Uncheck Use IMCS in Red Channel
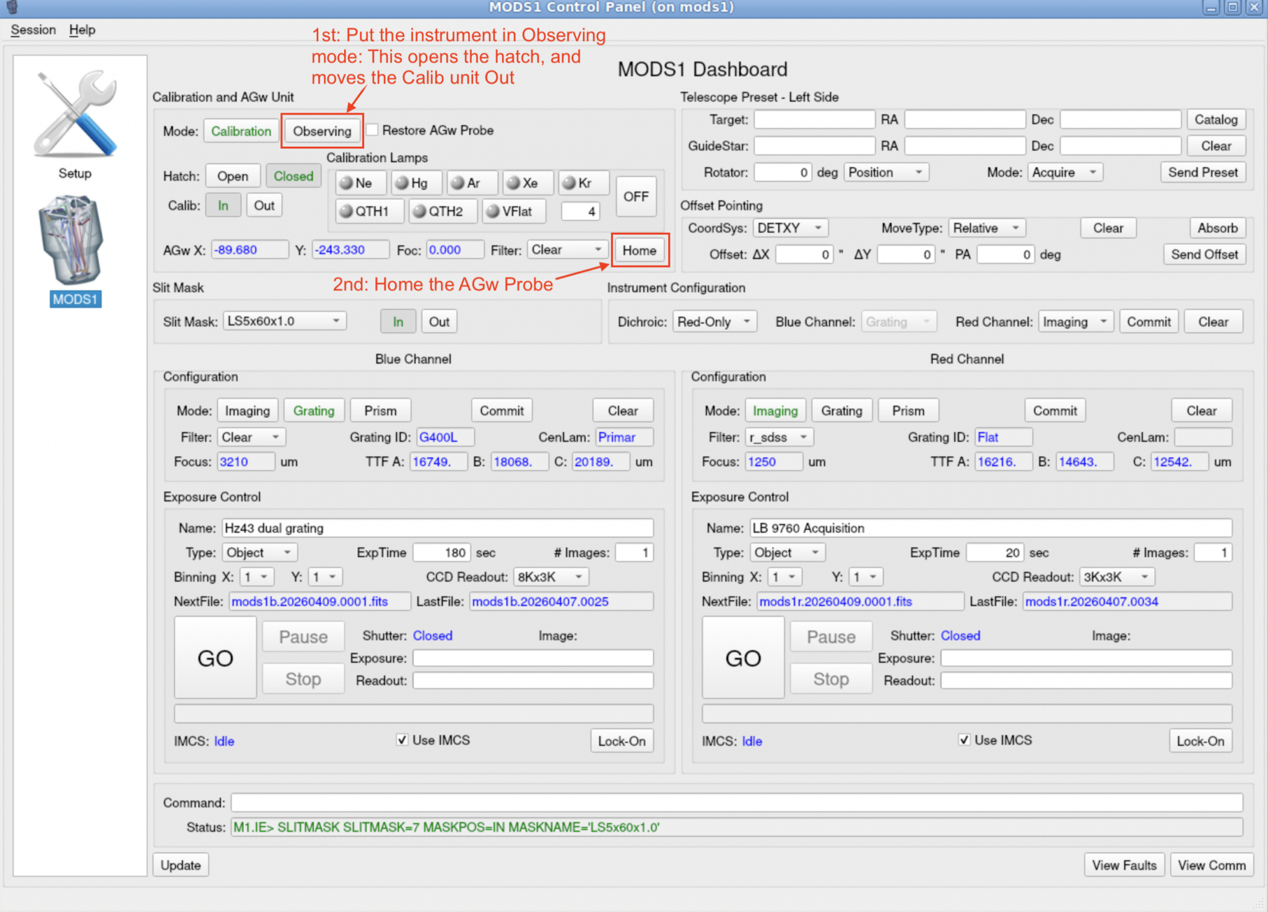 [x=964, y=740]
